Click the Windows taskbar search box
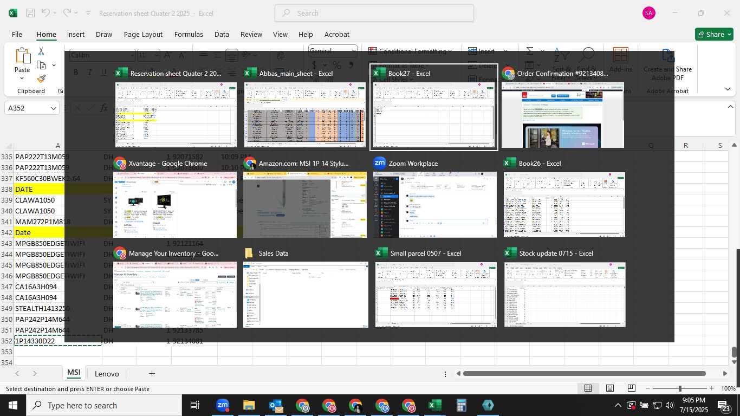 pyautogui.click(x=104, y=405)
